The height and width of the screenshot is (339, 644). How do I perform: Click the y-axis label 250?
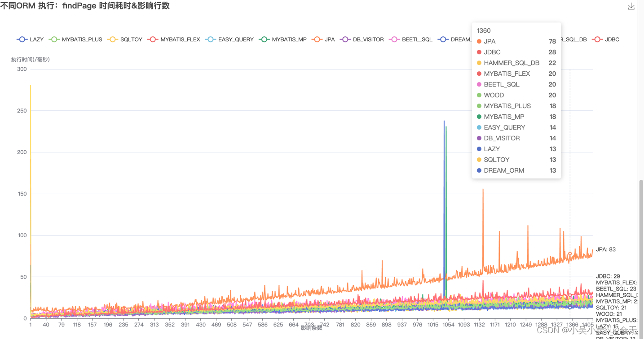(x=22, y=111)
